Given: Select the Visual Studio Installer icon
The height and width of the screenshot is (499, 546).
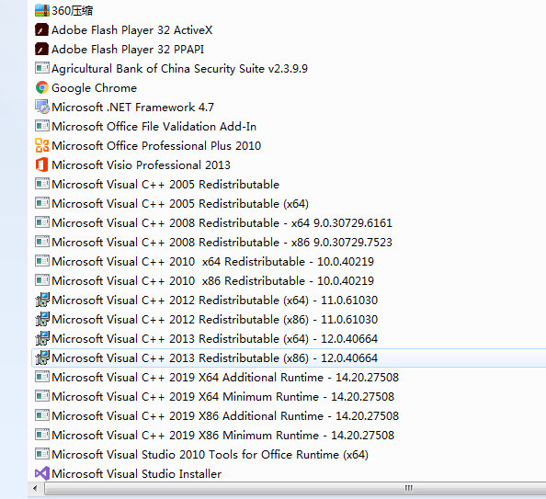Looking at the screenshot, I should tap(42, 473).
